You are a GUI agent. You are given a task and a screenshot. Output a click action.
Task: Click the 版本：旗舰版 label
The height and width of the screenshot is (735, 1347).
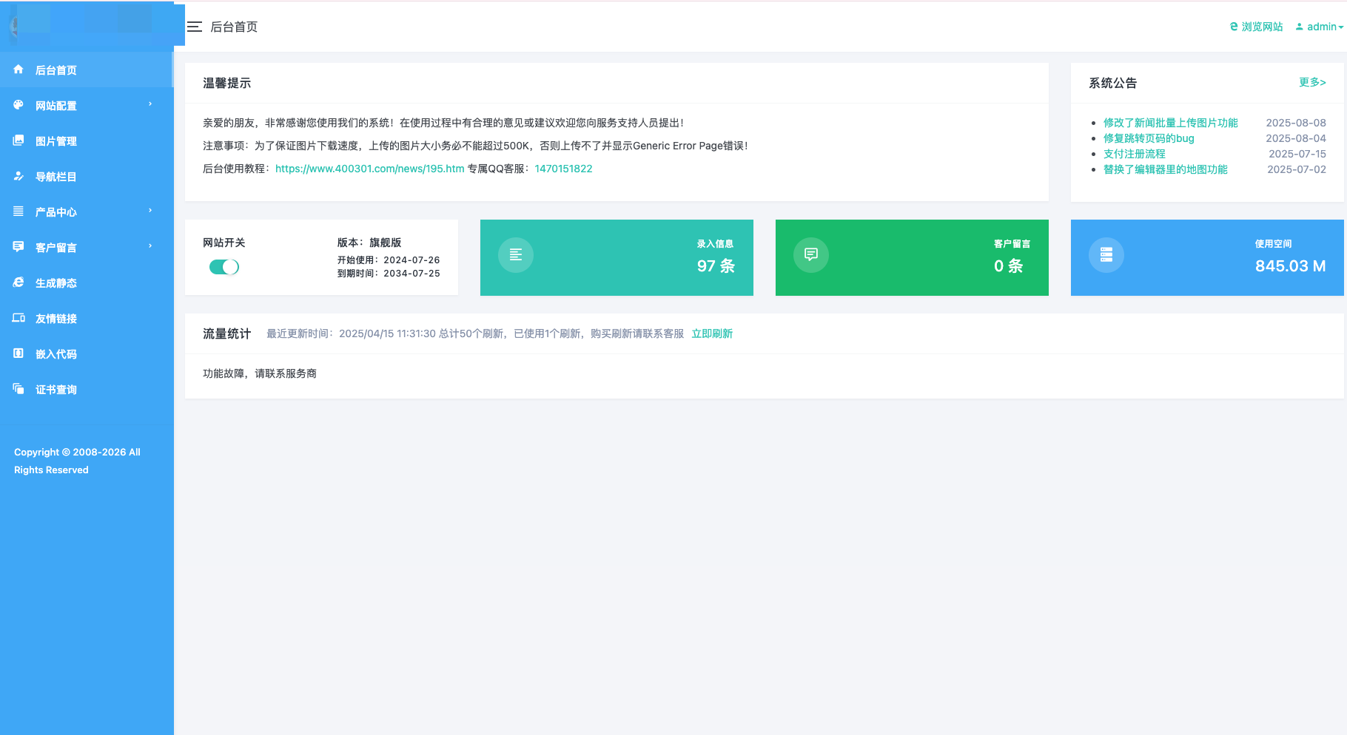tap(369, 243)
